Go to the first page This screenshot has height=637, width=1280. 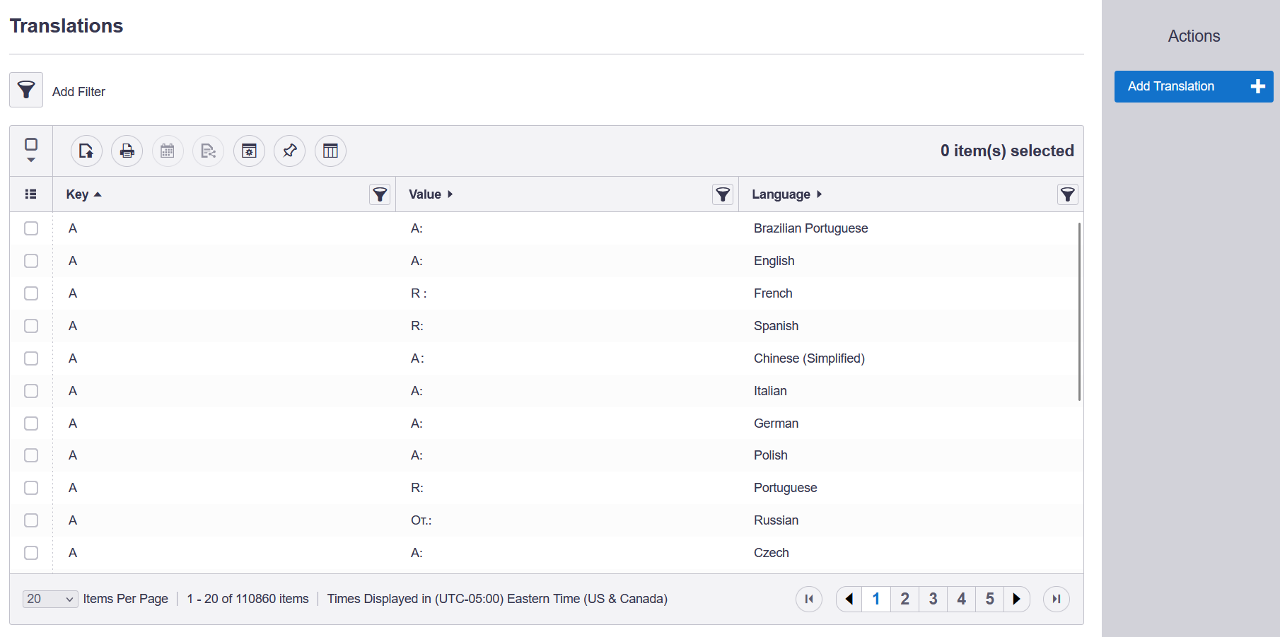point(809,599)
